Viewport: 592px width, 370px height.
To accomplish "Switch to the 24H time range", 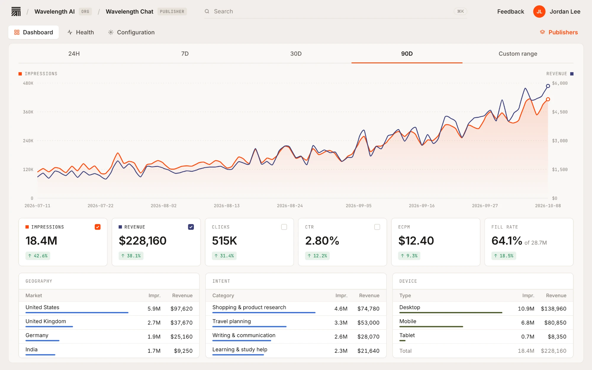I will tap(74, 54).
